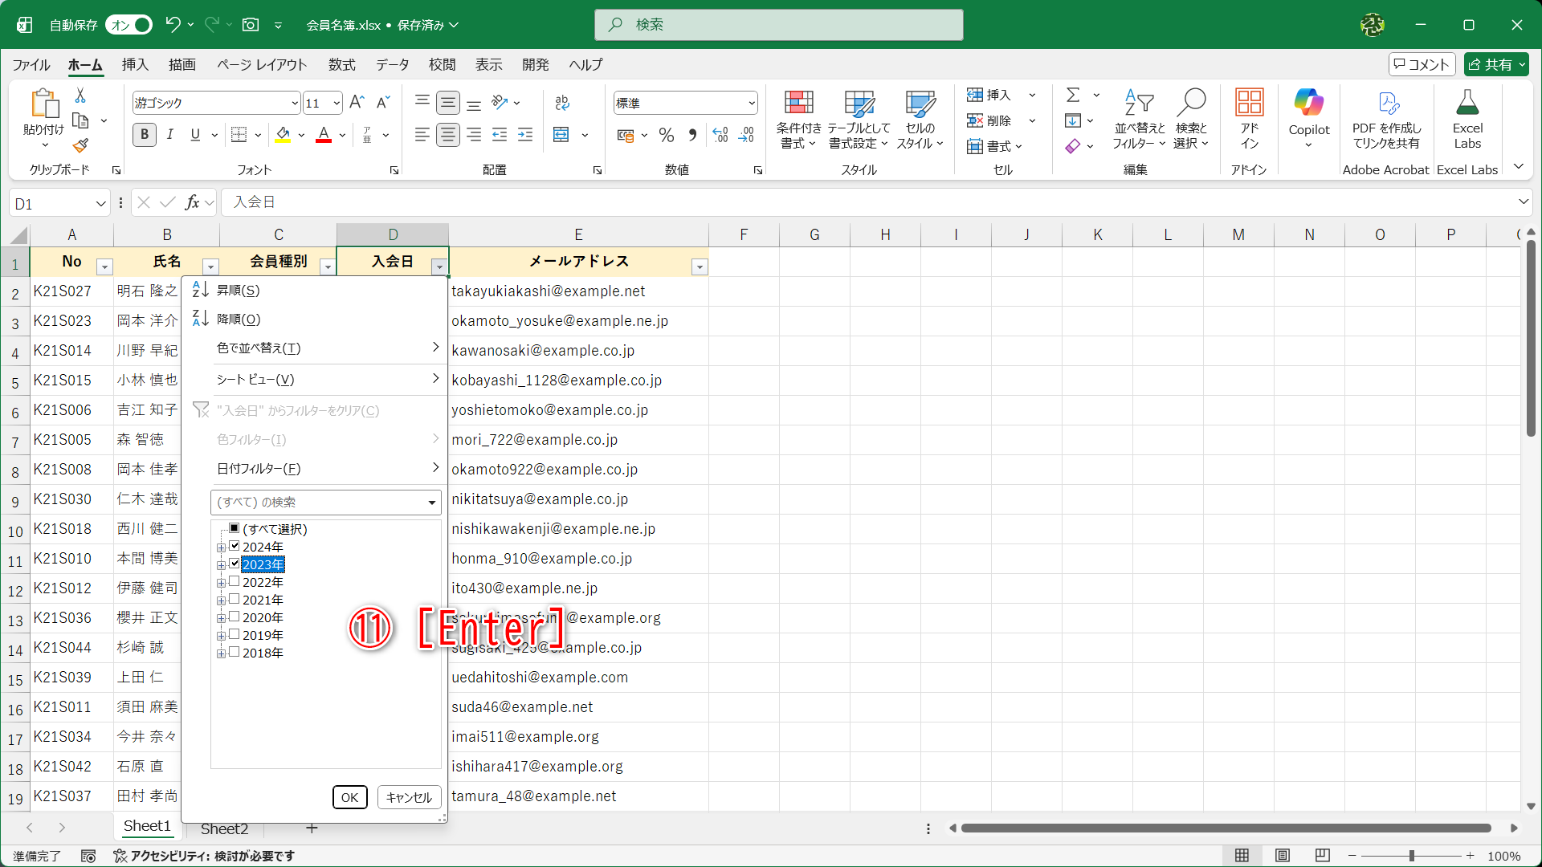The width and height of the screenshot is (1542, 867).
Task: Click the Bold formatting icon
Action: pyautogui.click(x=145, y=135)
